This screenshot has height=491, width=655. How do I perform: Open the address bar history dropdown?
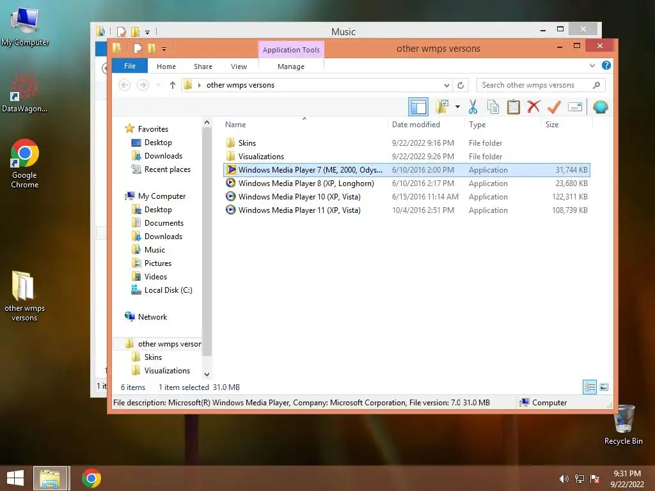[x=446, y=85]
